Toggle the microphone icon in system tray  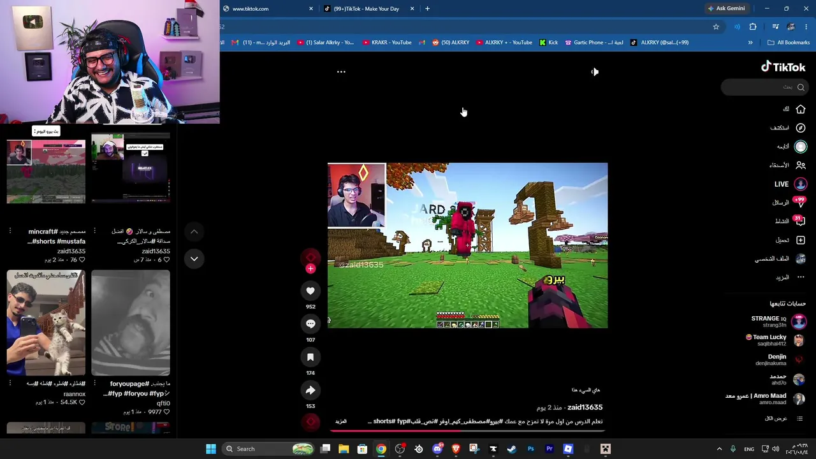tap(733, 449)
